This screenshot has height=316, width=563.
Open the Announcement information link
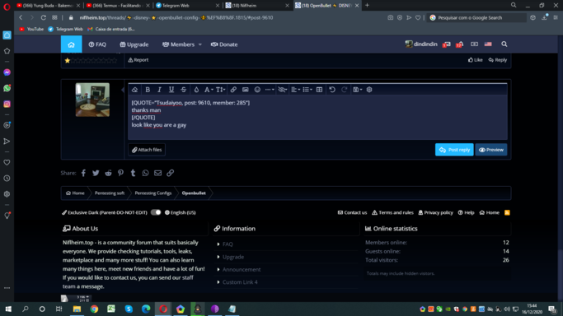242,269
